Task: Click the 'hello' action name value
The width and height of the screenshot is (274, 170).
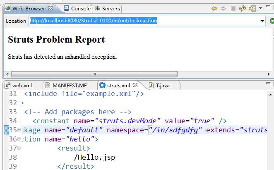Action: pos(80,139)
